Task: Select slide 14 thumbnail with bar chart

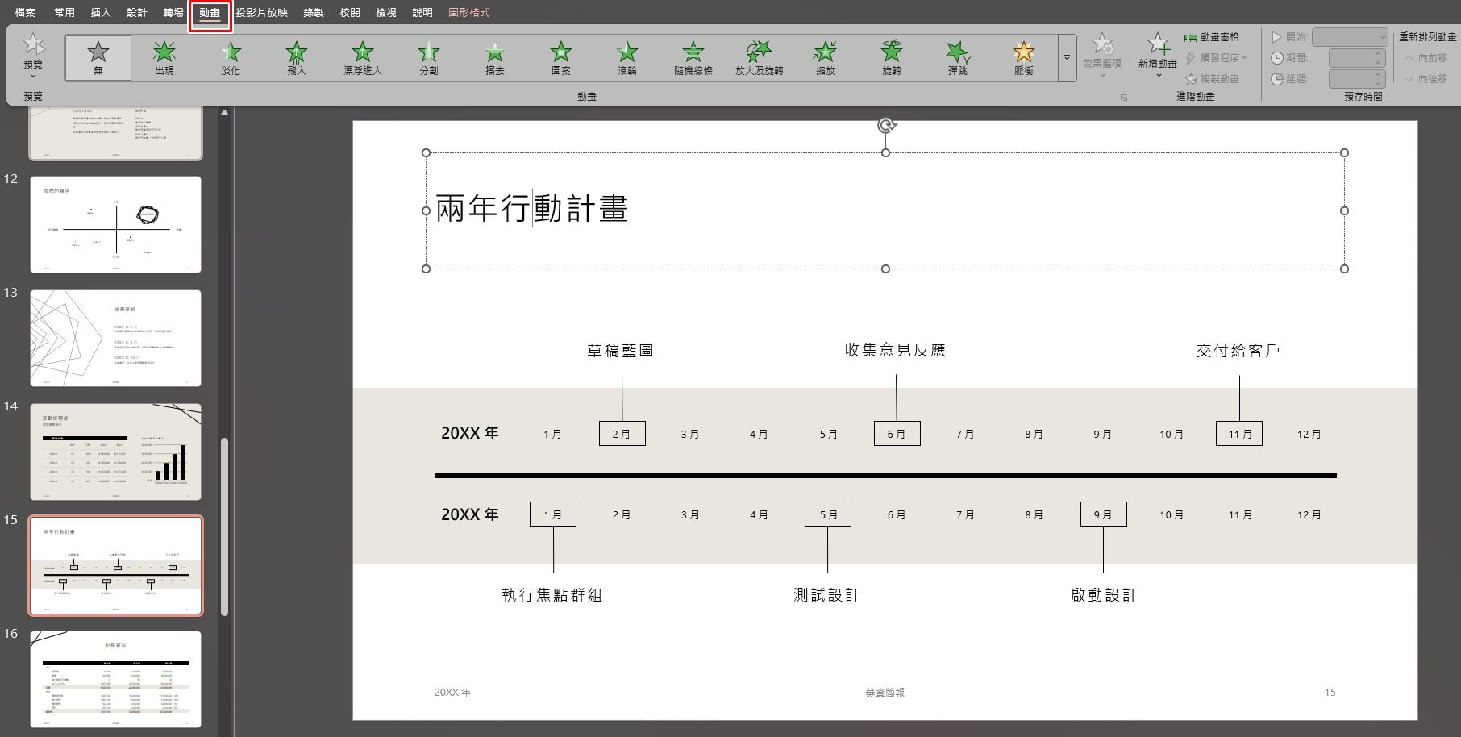Action: point(116,452)
